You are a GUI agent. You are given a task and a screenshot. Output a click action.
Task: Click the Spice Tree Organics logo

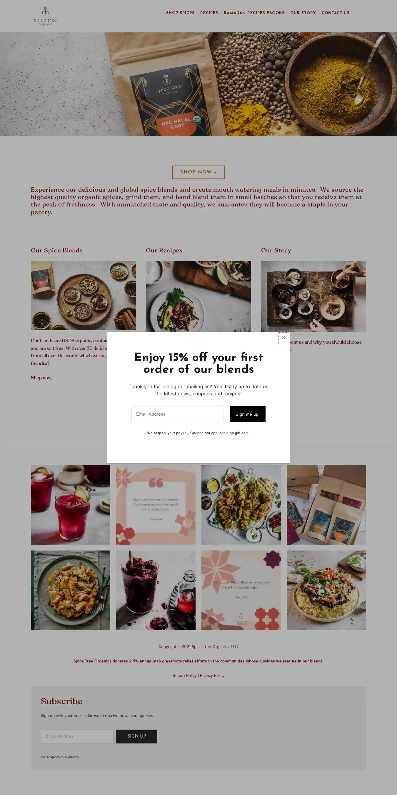point(45,16)
